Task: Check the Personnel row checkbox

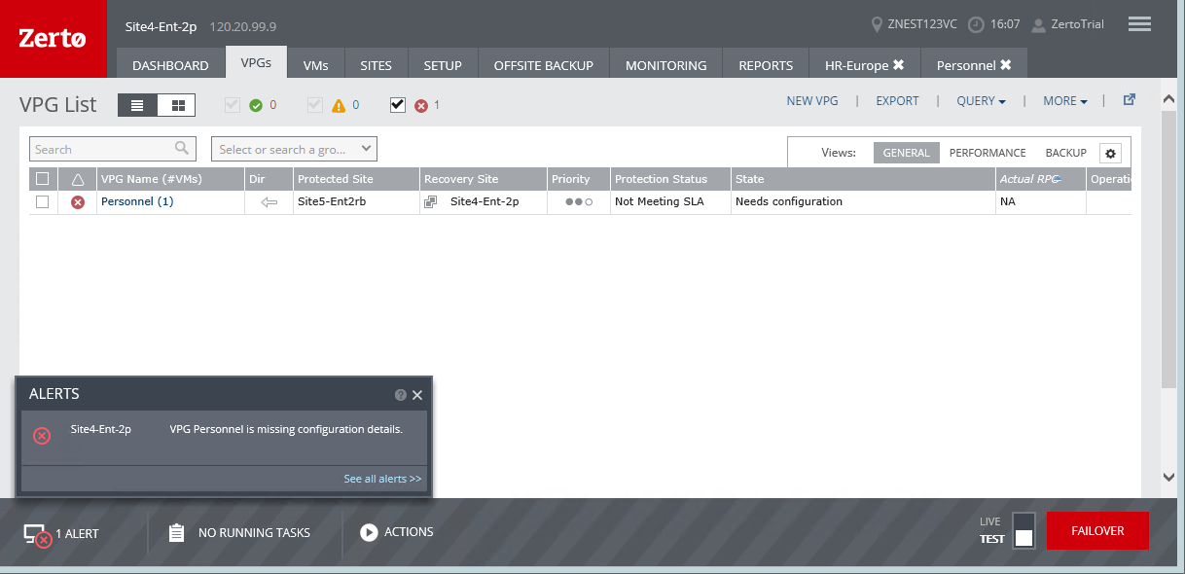Action: coord(42,201)
